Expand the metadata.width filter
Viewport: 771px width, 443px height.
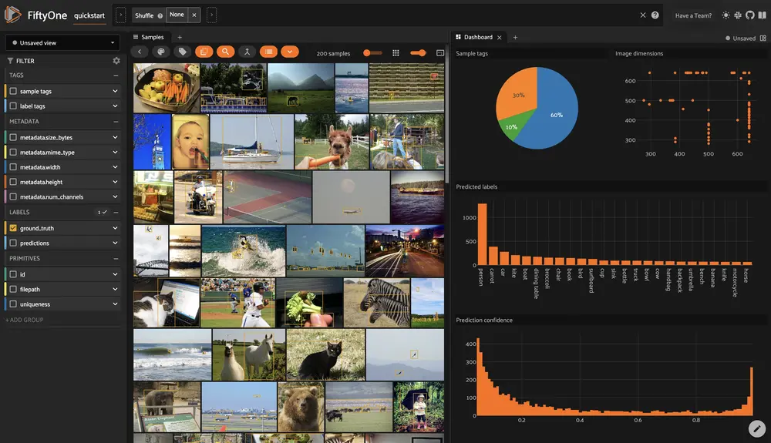115,167
